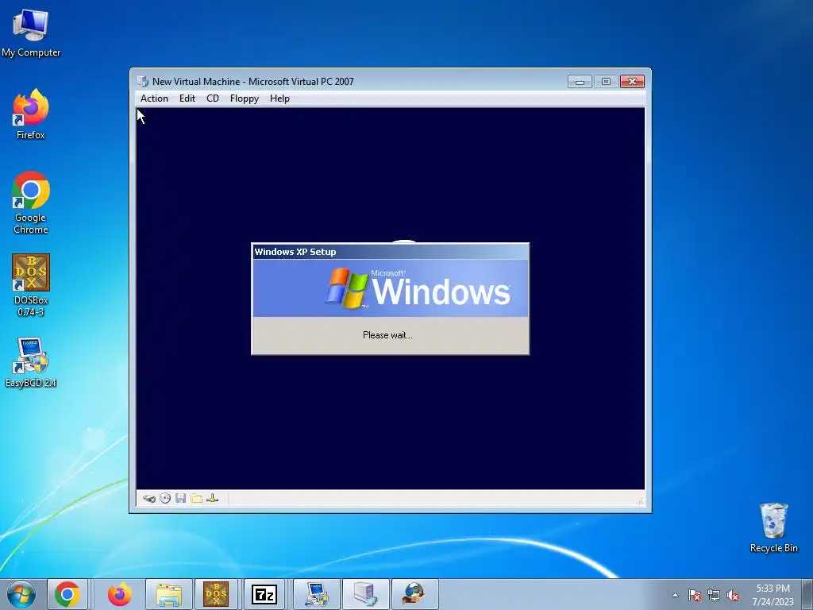
Task: Click the CD drive icon in status bar
Action: [165, 499]
